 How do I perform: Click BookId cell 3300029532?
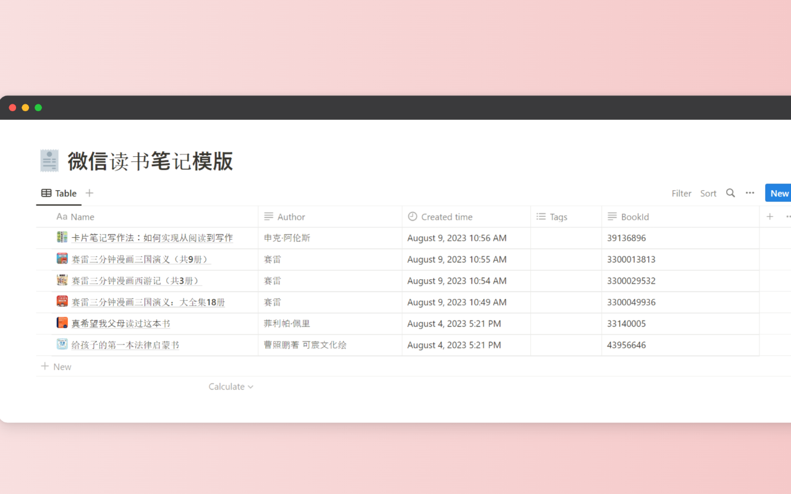tap(680, 280)
